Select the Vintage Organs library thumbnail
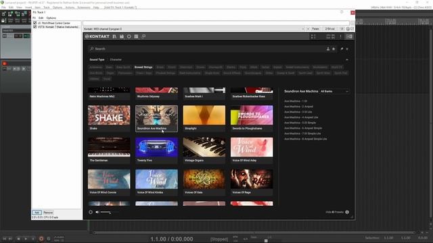This screenshot has height=243, width=433. pos(204,150)
